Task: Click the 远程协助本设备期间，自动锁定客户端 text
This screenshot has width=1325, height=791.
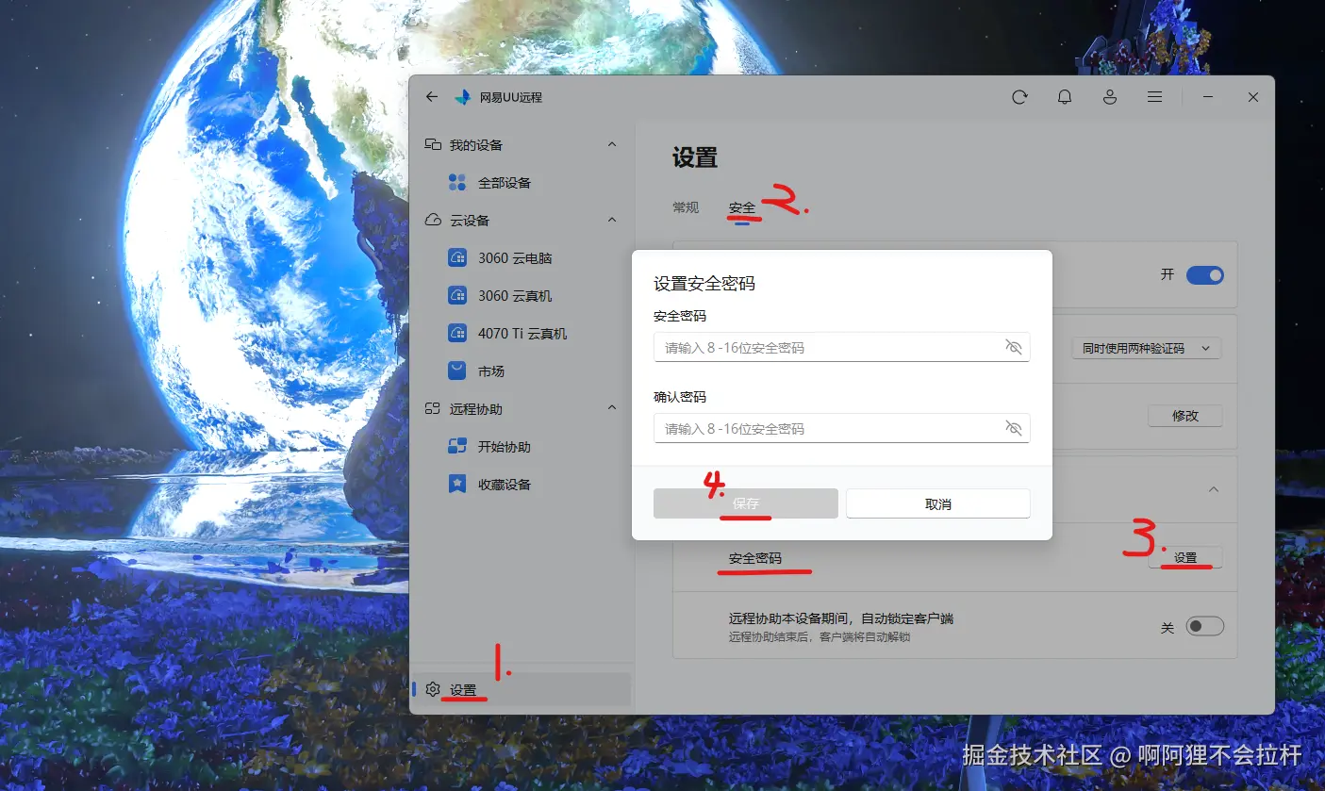Action: pyautogui.click(x=841, y=618)
